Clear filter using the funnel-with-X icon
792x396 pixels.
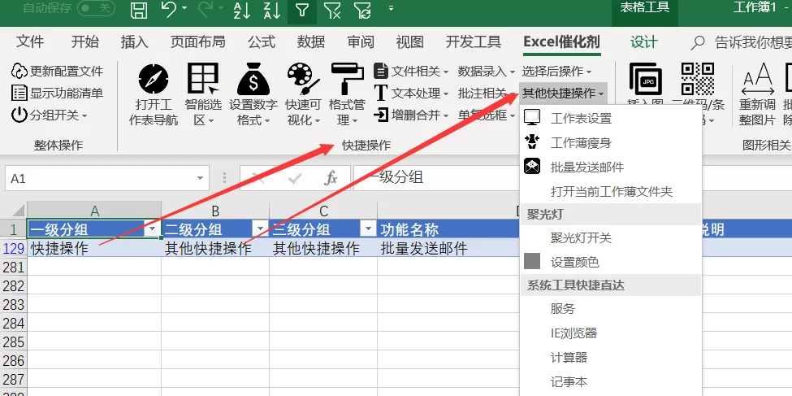point(332,10)
